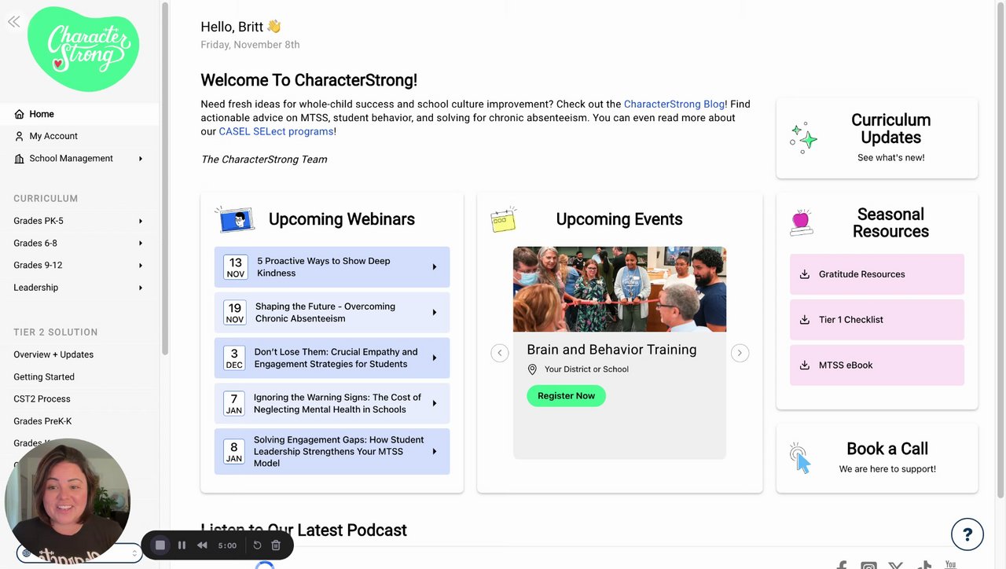Click the download icon beside Gratitude Resources
Viewport: 1006px width, 569px height.
[804, 274]
